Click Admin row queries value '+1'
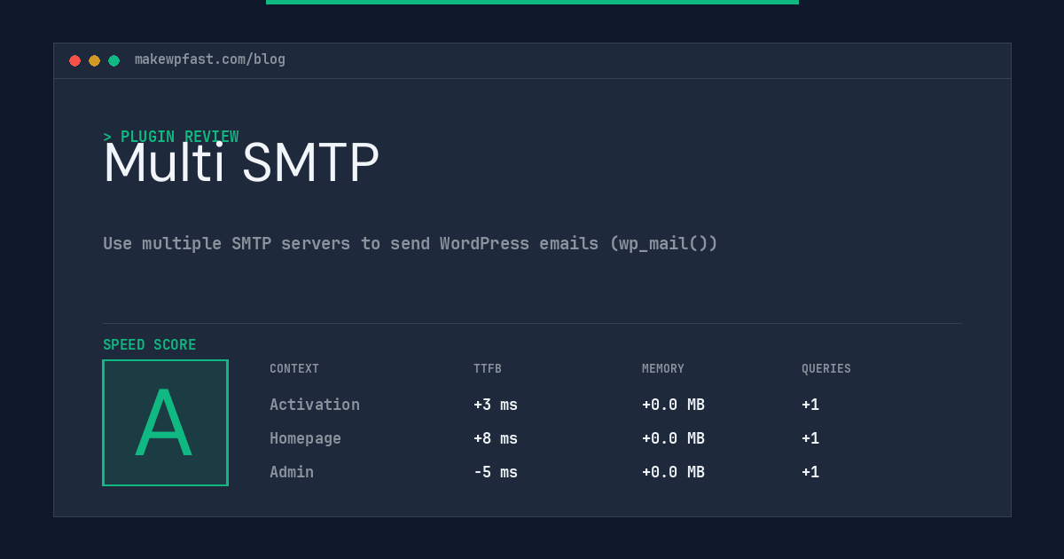 click(810, 472)
